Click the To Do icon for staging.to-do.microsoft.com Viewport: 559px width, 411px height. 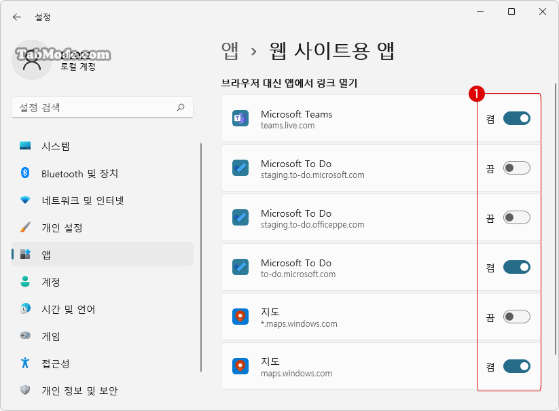point(240,168)
